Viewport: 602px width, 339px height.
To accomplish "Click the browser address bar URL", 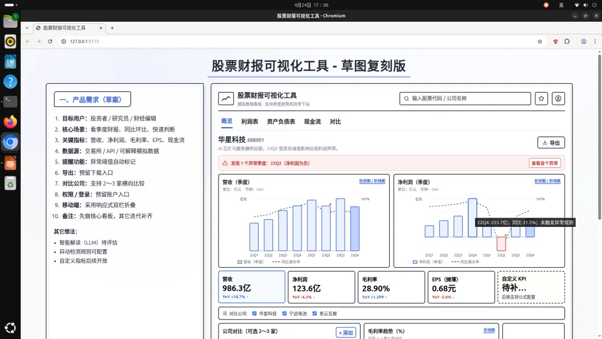I will pyautogui.click(x=84, y=41).
